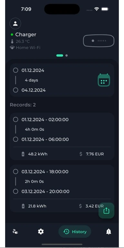Tap the charger device illustration
The height and width of the screenshot is (248, 124).
[x=99, y=41]
